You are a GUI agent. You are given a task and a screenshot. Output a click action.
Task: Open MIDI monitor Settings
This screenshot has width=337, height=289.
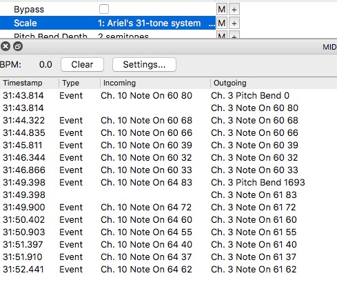pyautogui.click(x=144, y=65)
